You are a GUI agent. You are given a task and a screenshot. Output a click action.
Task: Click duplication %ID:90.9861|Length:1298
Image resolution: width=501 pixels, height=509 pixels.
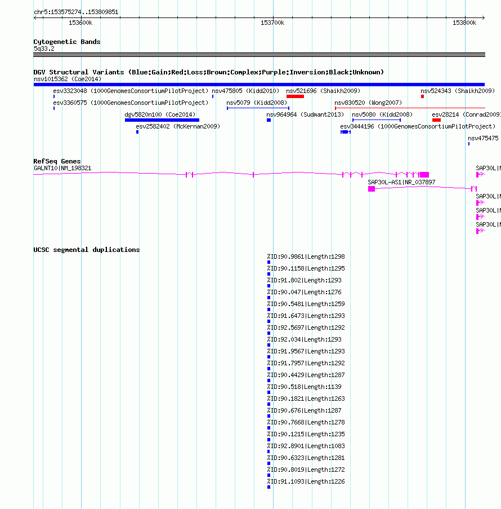click(306, 256)
